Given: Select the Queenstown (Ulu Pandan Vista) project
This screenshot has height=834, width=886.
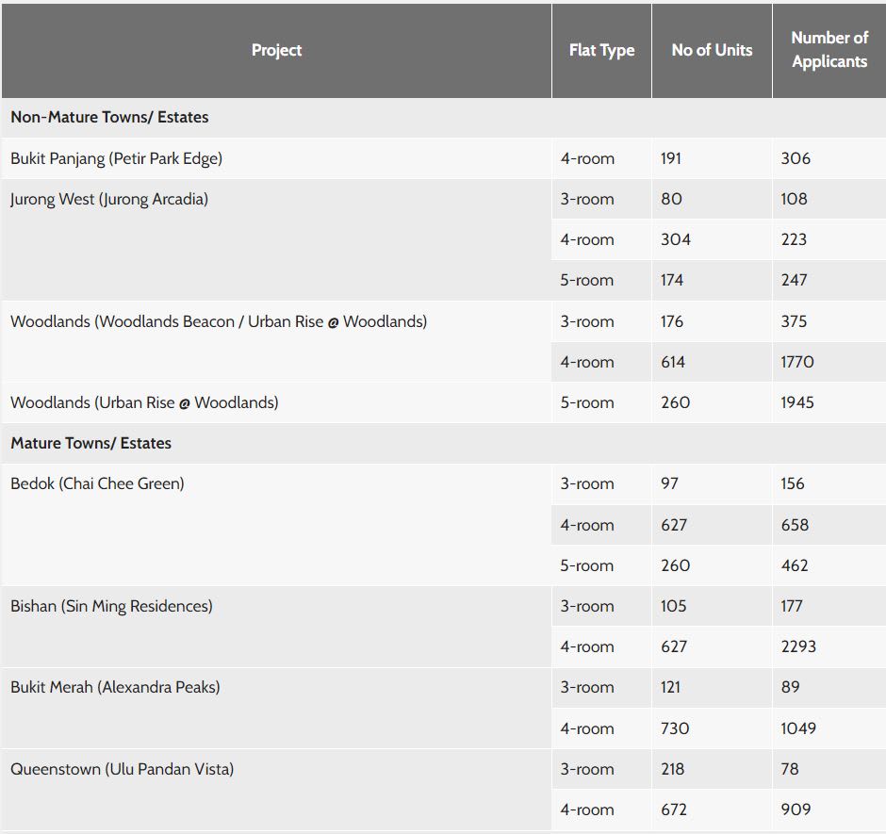Looking at the screenshot, I should [122, 769].
